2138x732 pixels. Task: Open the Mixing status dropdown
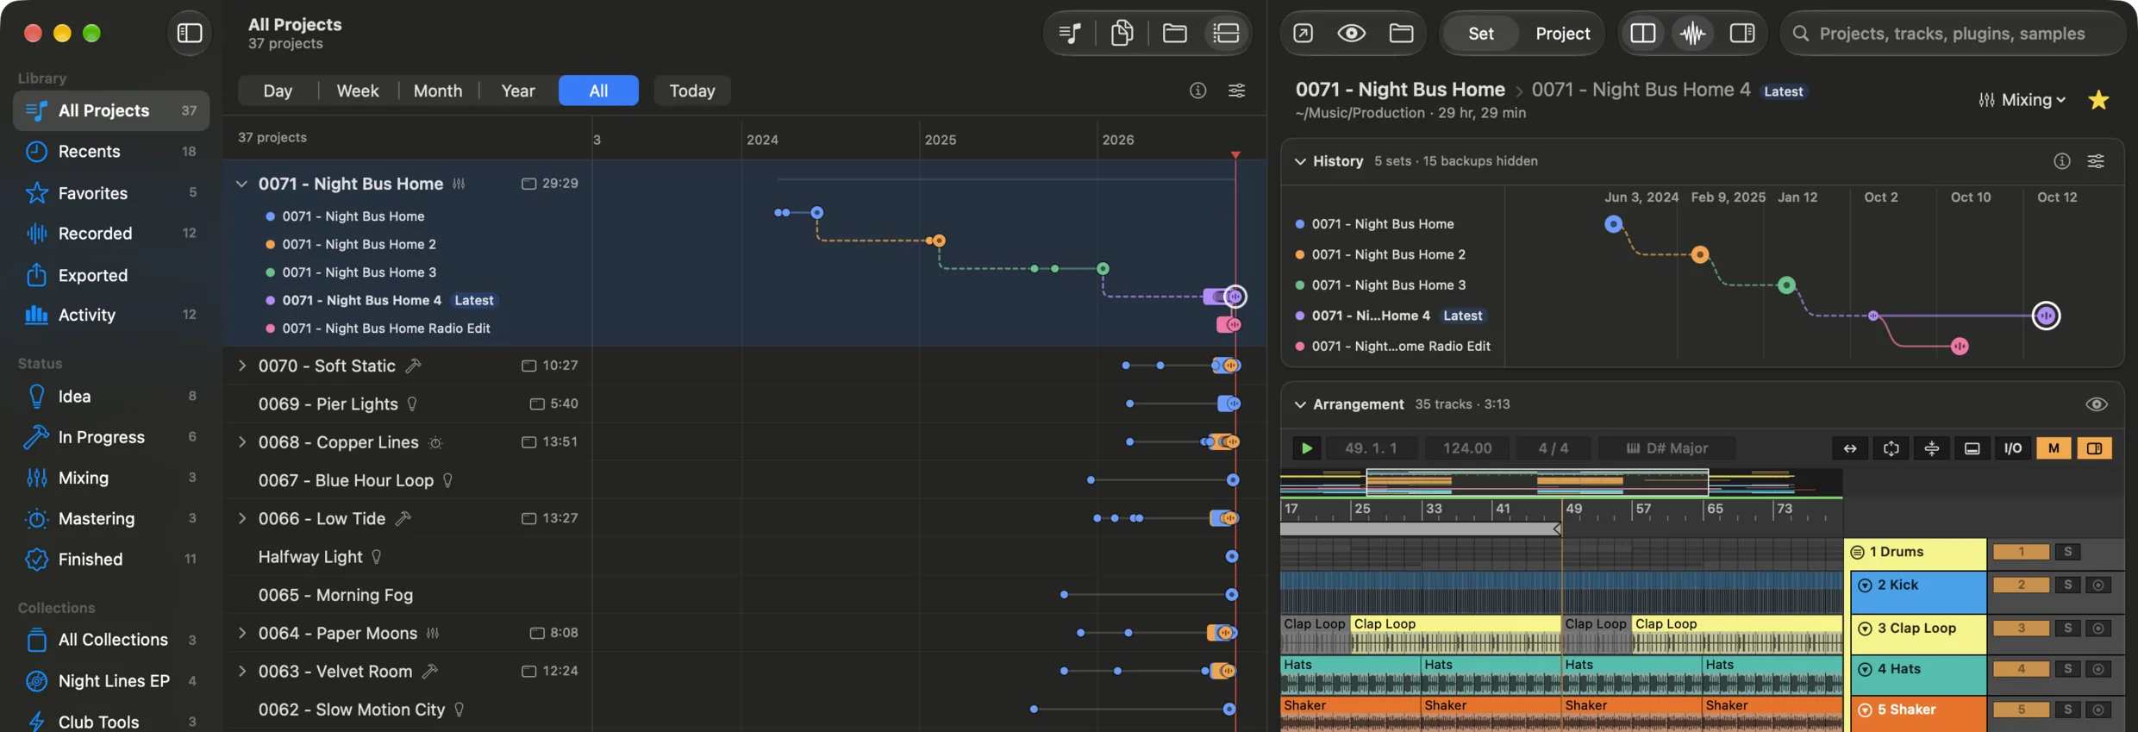coord(2022,100)
